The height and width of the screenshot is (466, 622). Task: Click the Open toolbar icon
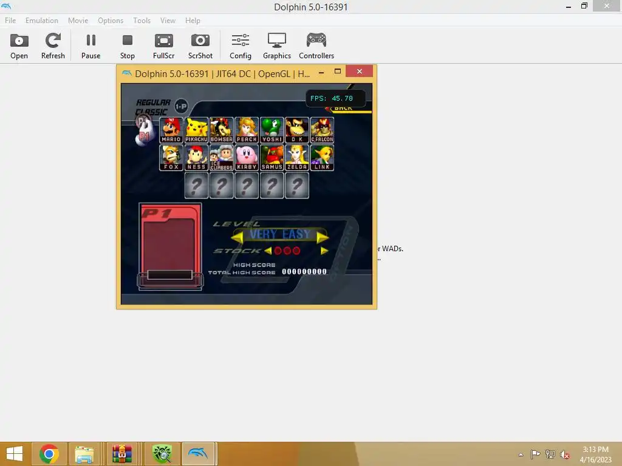point(19,46)
